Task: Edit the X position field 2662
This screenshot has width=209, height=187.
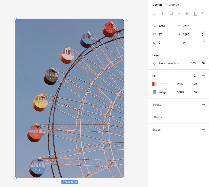Action: [162, 26]
